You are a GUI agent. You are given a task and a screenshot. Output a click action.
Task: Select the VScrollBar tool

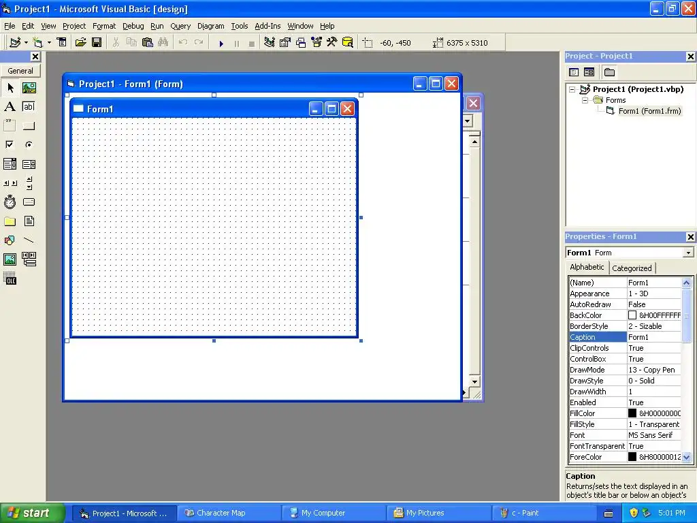point(29,183)
